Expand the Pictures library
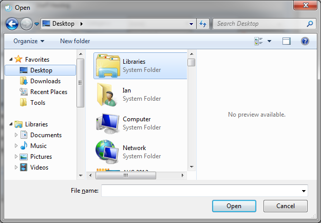 tap(16, 157)
